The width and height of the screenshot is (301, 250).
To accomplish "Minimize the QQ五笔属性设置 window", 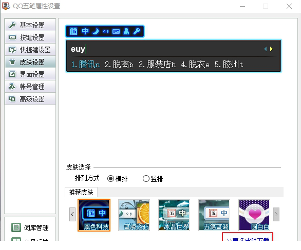I will [242, 6].
